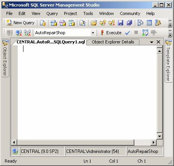Screen dimensions: 174x166
Task: Click the Open File folder icon
Action: pos(94,23)
